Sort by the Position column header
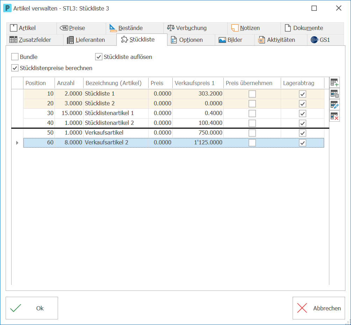 pos(39,83)
